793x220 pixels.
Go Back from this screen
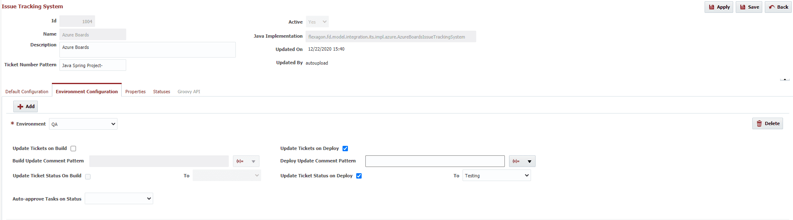pos(778,7)
